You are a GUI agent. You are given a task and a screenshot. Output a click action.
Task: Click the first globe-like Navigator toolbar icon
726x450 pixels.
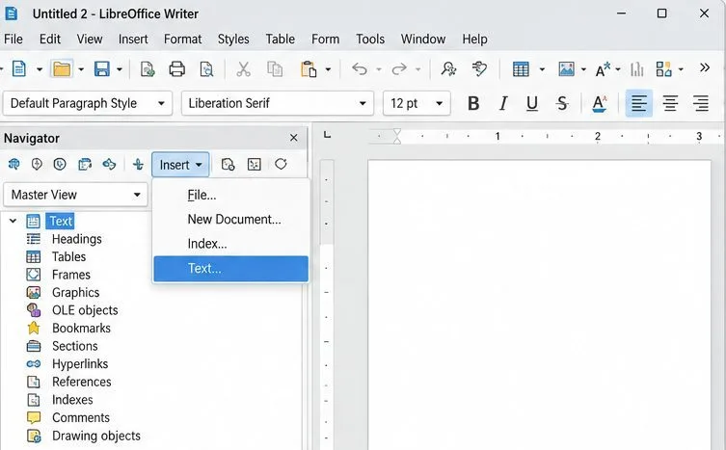[13, 165]
